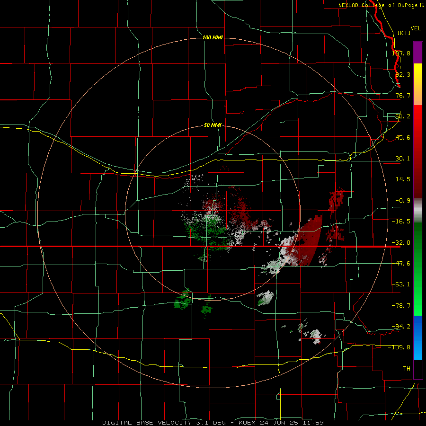Click the 61.2 value on velocity scale
The width and height of the screenshot is (426, 426).
click(403, 116)
